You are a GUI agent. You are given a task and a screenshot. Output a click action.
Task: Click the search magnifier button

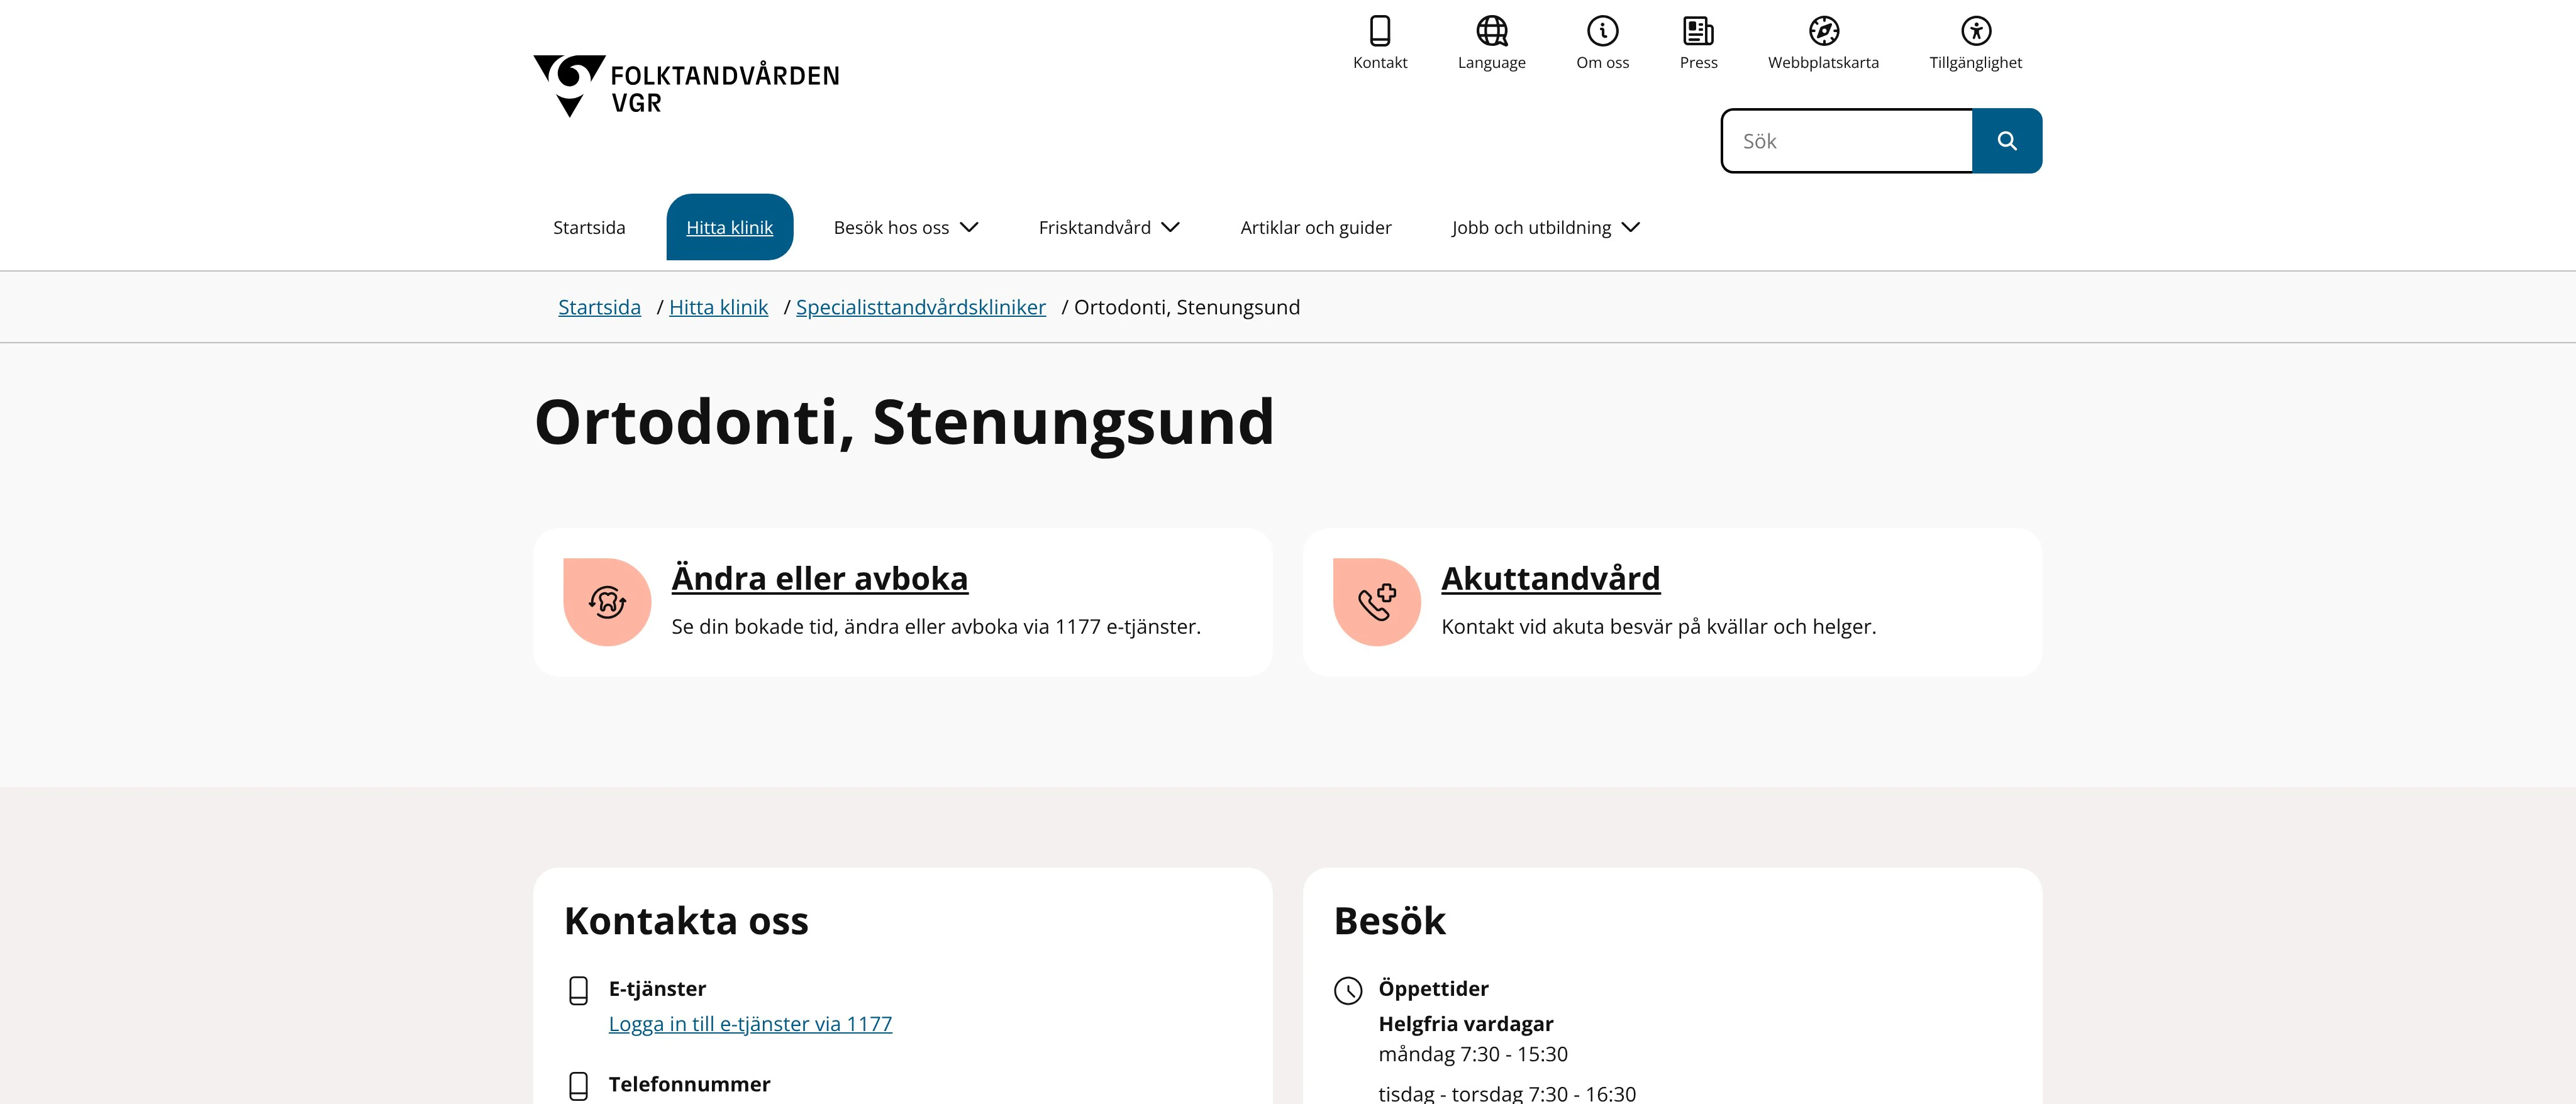[x=2006, y=141]
